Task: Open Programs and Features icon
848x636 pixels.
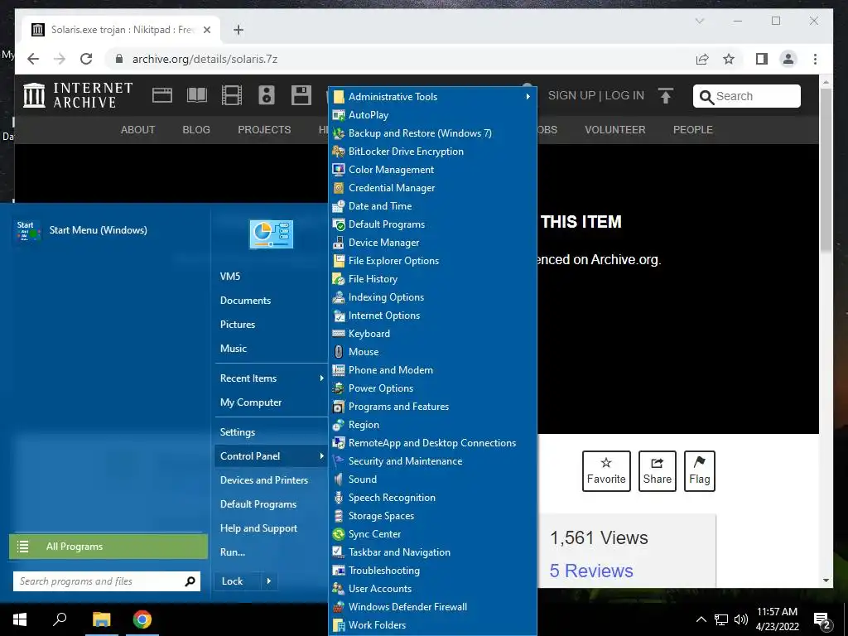Action: point(339,407)
